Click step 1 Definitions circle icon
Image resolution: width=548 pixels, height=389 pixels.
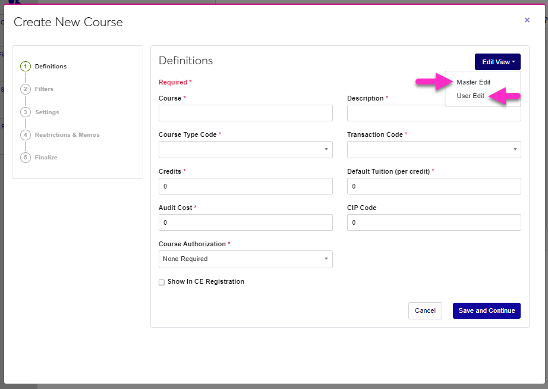click(x=26, y=67)
